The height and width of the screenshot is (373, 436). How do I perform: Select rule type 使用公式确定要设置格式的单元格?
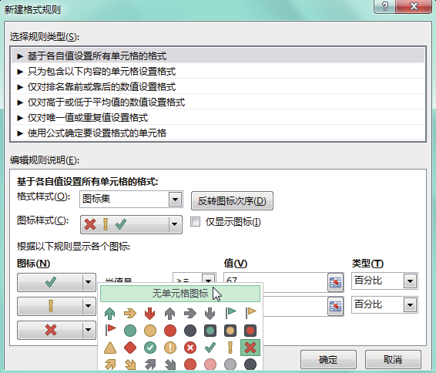pos(218,133)
